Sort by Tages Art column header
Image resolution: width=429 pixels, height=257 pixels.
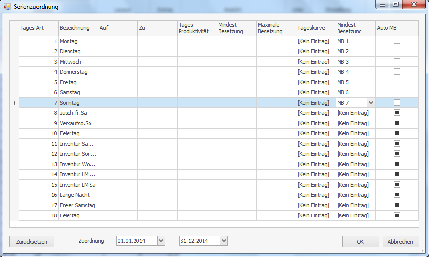click(38, 28)
